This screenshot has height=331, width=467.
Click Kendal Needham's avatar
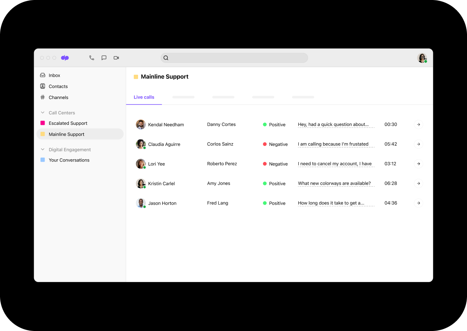(140, 124)
